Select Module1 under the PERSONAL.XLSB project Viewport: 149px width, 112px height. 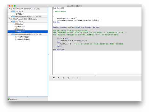pyautogui.click(x=21, y=14)
